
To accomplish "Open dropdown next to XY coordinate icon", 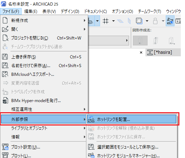I will pyautogui.click(x=97, y=21).
